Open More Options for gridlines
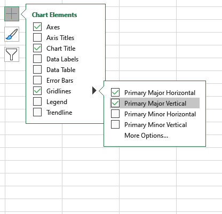 pos(146,136)
